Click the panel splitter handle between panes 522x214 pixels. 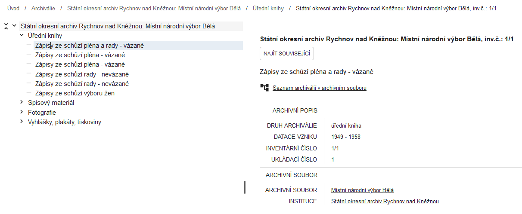(245, 187)
